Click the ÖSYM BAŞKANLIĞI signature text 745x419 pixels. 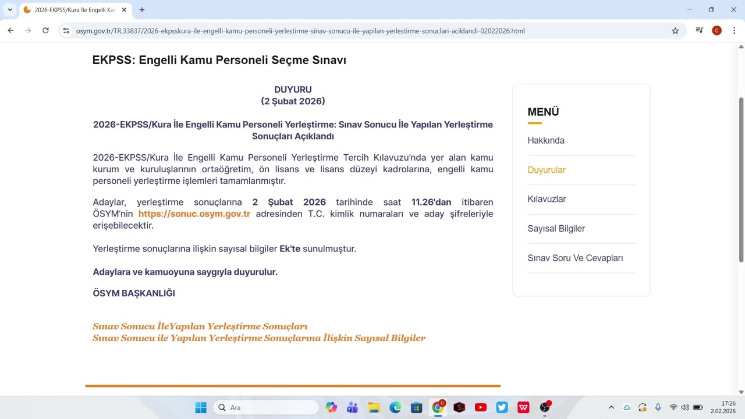pyautogui.click(x=134, y=293)
